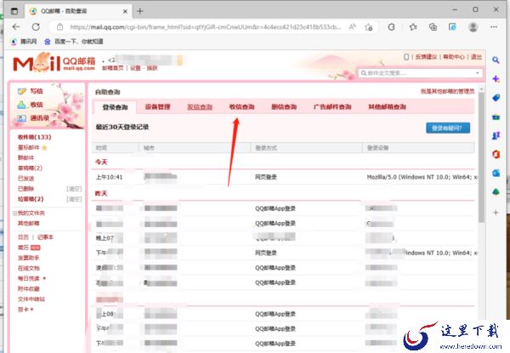
Task: Click the browser back arrow
Action: pyautogui.click(x=16, y=27)
